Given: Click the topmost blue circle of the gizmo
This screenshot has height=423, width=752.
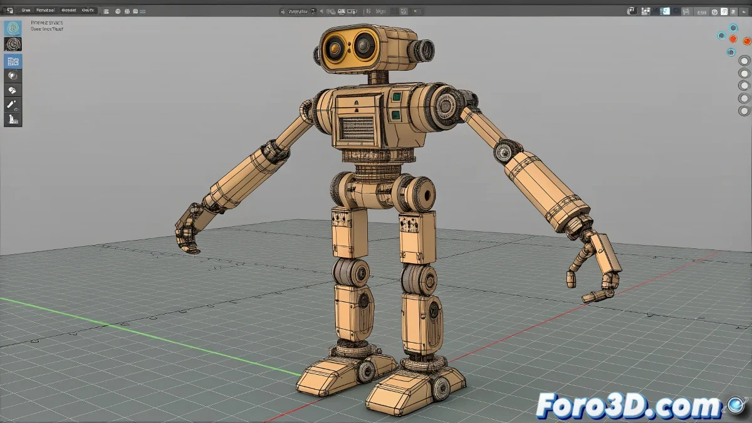Looking at the screenshot, I should pos(733,28).
